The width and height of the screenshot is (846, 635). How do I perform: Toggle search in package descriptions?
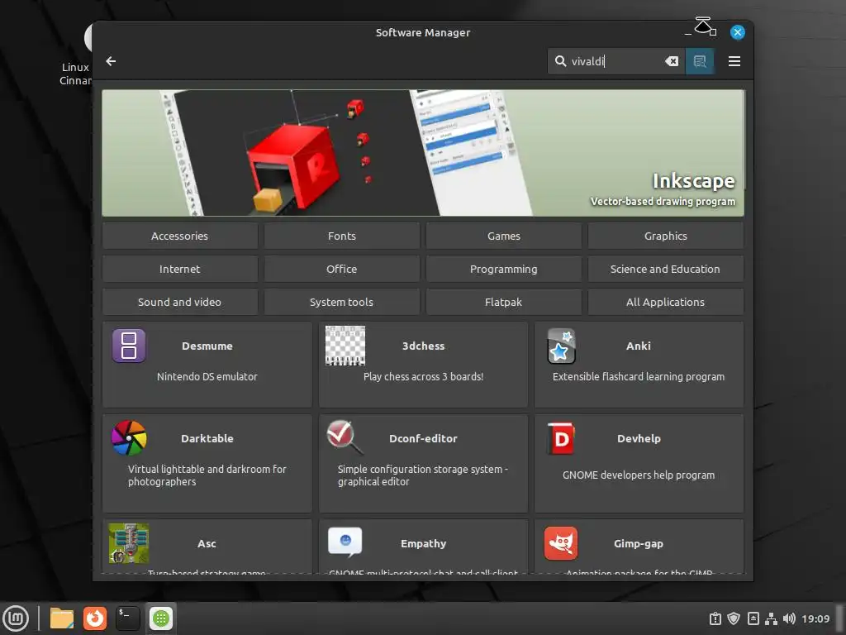coord(700,61)
